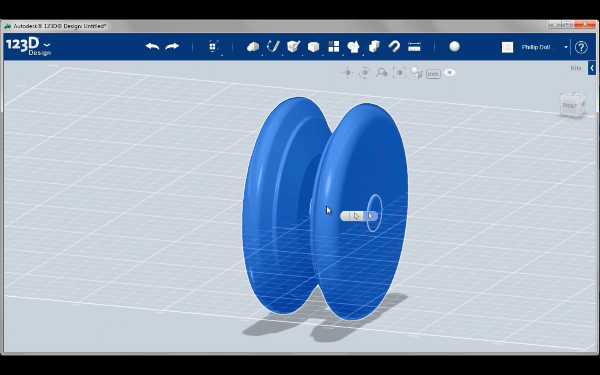The image size is (600, 375).
Task: Toggle object visibility with the eye icon
Action: [x=450, y=72]
